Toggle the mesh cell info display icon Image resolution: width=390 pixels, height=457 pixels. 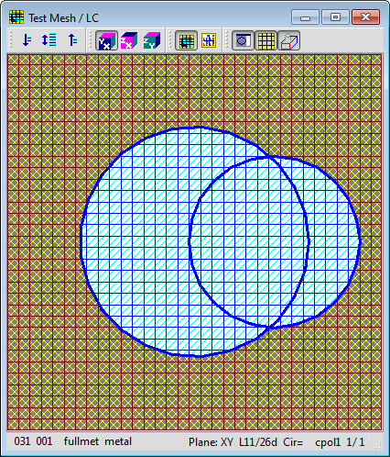click(209, 40)
